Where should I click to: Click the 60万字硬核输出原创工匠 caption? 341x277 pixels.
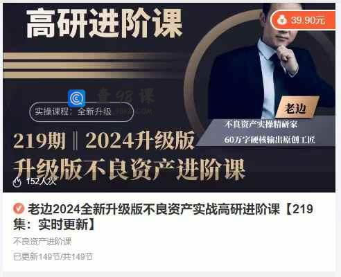pyautogui.click(x=270, y=140)
